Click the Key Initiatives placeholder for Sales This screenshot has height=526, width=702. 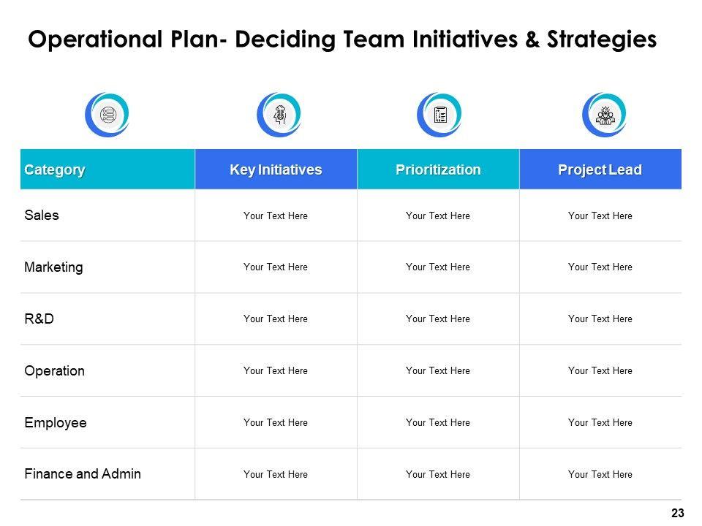pos(276,216)
